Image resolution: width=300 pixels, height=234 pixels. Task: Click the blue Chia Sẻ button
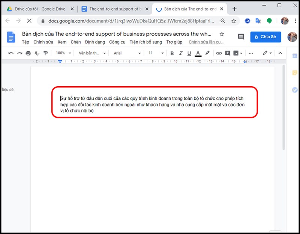[x=265, y=37]
